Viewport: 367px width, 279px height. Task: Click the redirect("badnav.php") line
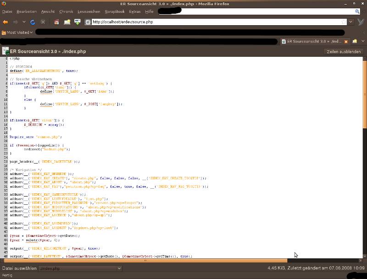point(47,149)
